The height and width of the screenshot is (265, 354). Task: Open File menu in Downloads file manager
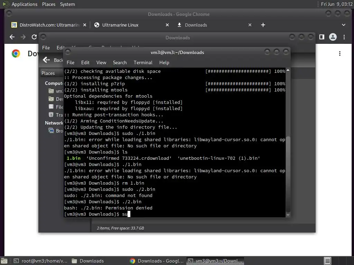(46, 48)
